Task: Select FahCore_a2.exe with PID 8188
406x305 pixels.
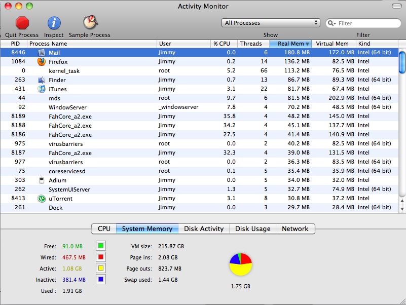Action: click(199, 125)
